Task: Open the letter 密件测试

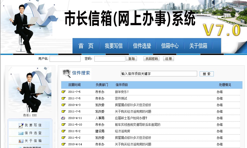Action: 121,98
